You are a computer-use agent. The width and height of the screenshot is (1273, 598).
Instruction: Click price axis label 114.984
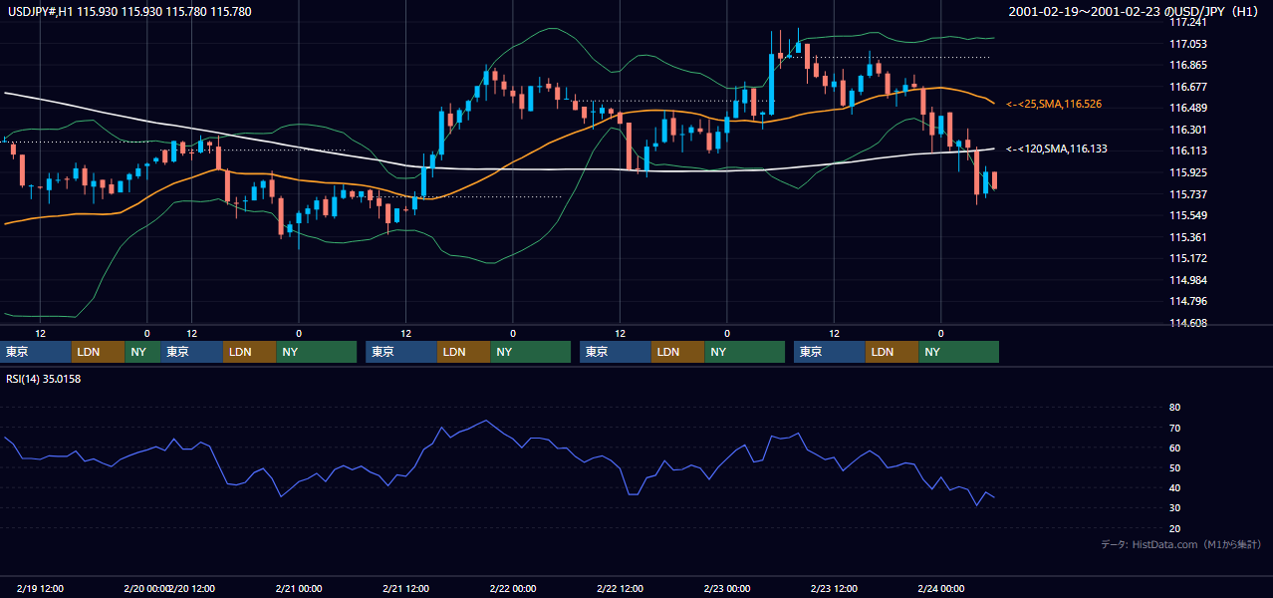tap(1187, 280)
